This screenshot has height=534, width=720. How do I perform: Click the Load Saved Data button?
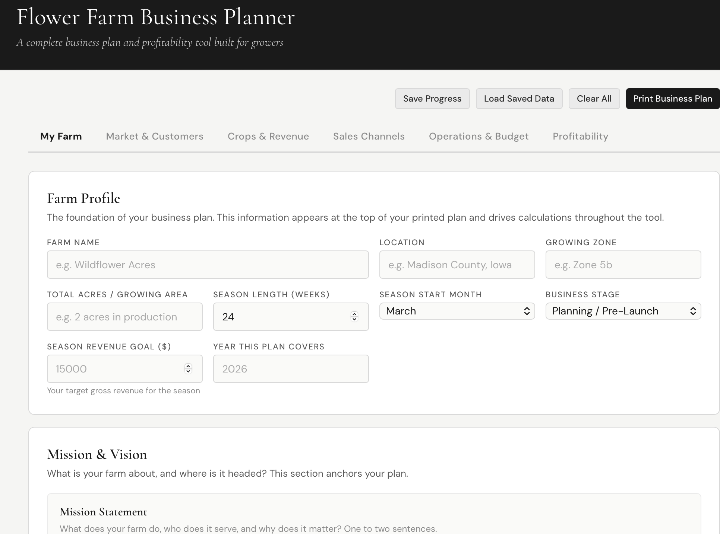(x=519, y=98)
